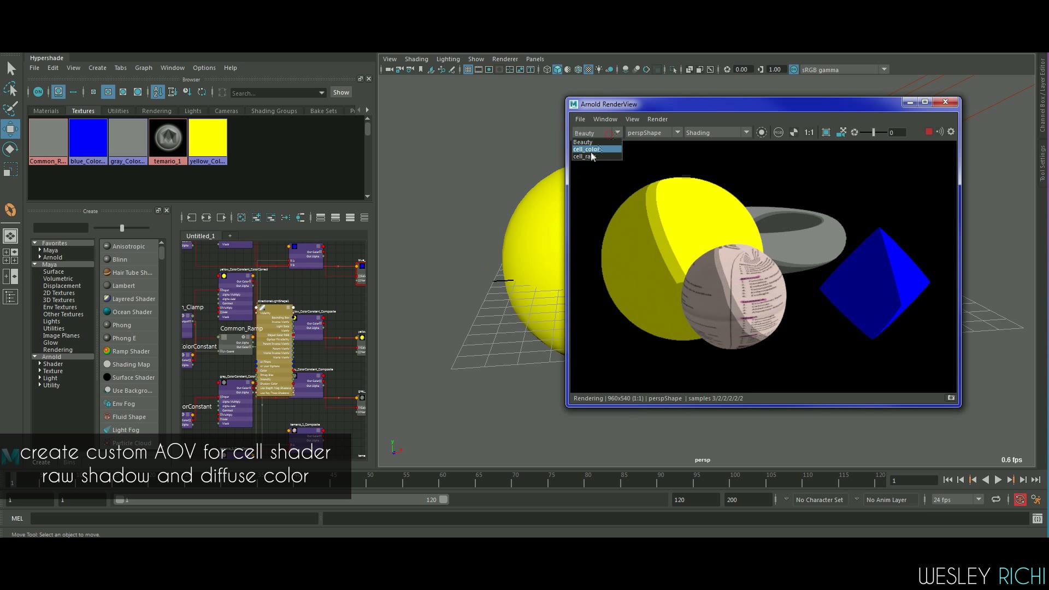Open the RGB channels display in Arnold RenderView
Viewport: 1049px width, 590px height.
pyautogui.click(x=778, y=132)
